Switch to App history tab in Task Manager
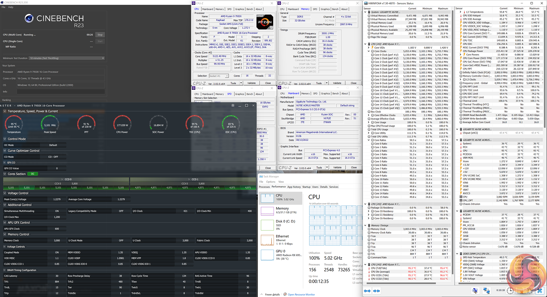The height and width of the screenshot is (297, 547). point(294,187)
